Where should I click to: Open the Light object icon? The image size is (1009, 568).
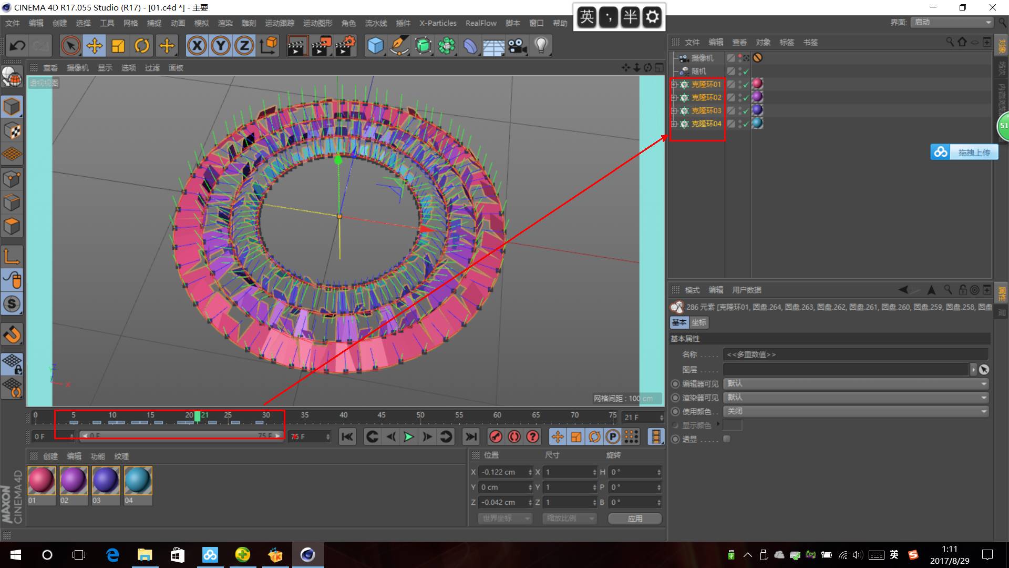coord(541,46)
